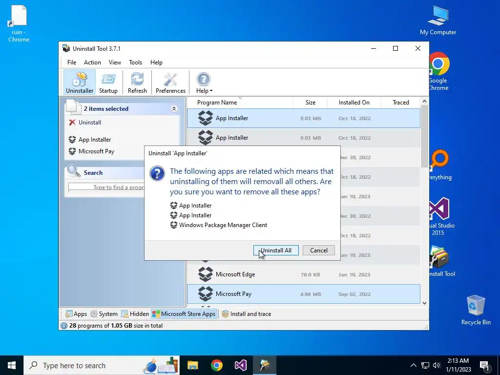
Task: Open the File menu
Action: coord(72,62)
